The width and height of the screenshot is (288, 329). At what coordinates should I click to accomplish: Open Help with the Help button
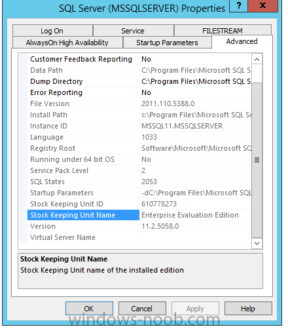click(248, 309)
